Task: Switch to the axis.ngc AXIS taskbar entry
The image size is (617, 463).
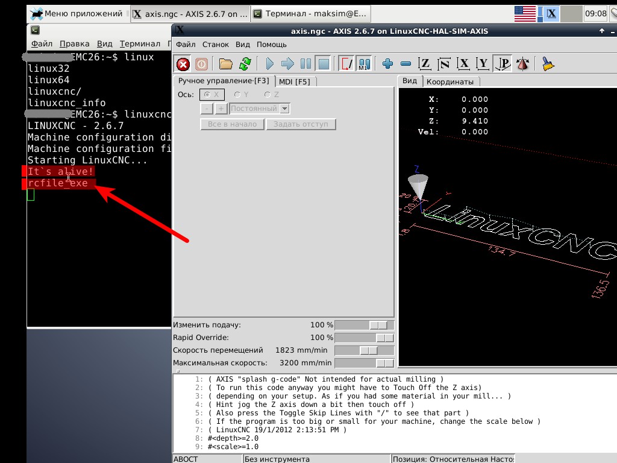Action: pyautogui.click(x=190, y=14)
